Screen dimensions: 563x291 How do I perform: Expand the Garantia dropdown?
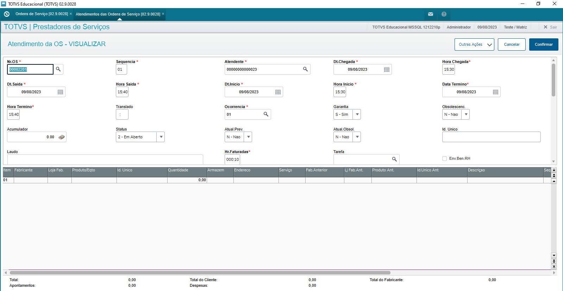357,114
